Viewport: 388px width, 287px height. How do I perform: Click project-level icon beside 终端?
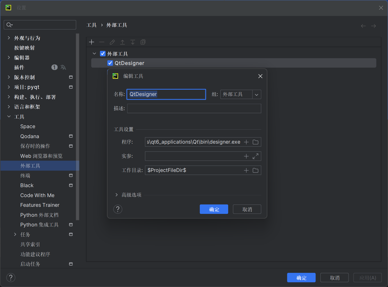pos(71,175)
